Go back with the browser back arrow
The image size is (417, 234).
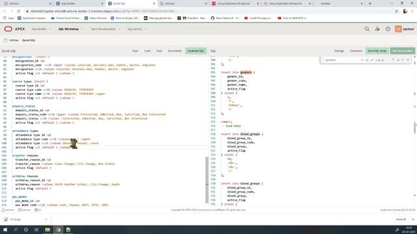pyautogui.click(x=5, y=11)
